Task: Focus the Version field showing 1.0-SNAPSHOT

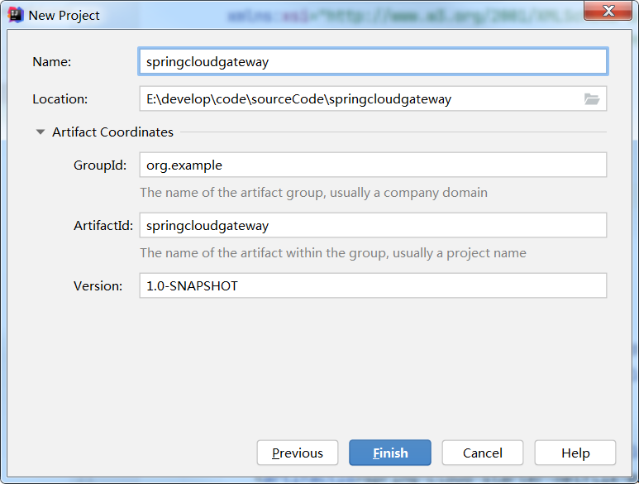Action: [x=372, y=285]
